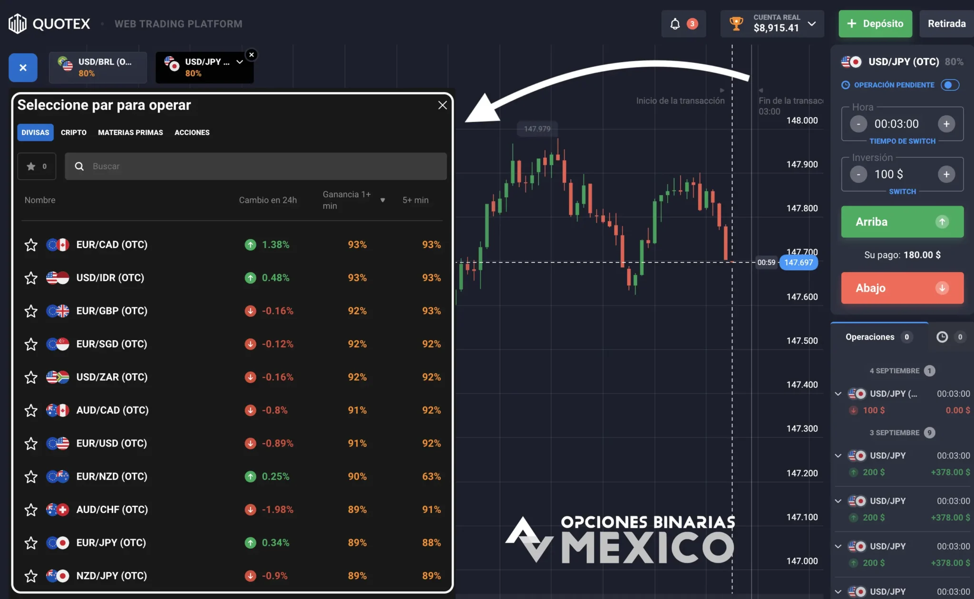Expand the third 3 Septiembre USD/JPY operation
Viewport: 974px width, 599px height.
tap(838, 546)
